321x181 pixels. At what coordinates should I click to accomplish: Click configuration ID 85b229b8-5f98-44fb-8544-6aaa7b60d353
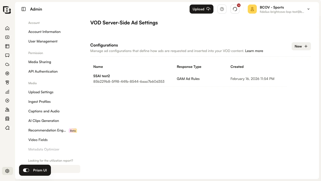point(129,81)
